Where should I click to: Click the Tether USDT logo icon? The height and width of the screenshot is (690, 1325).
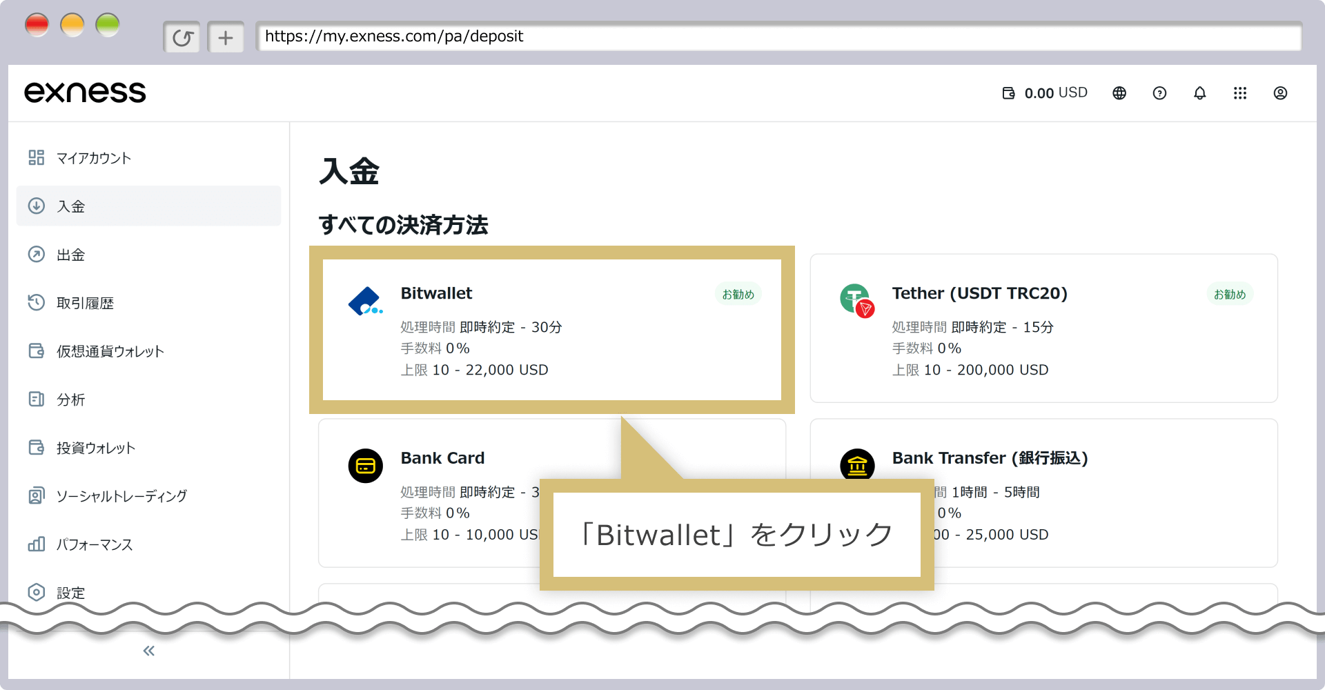857,301
